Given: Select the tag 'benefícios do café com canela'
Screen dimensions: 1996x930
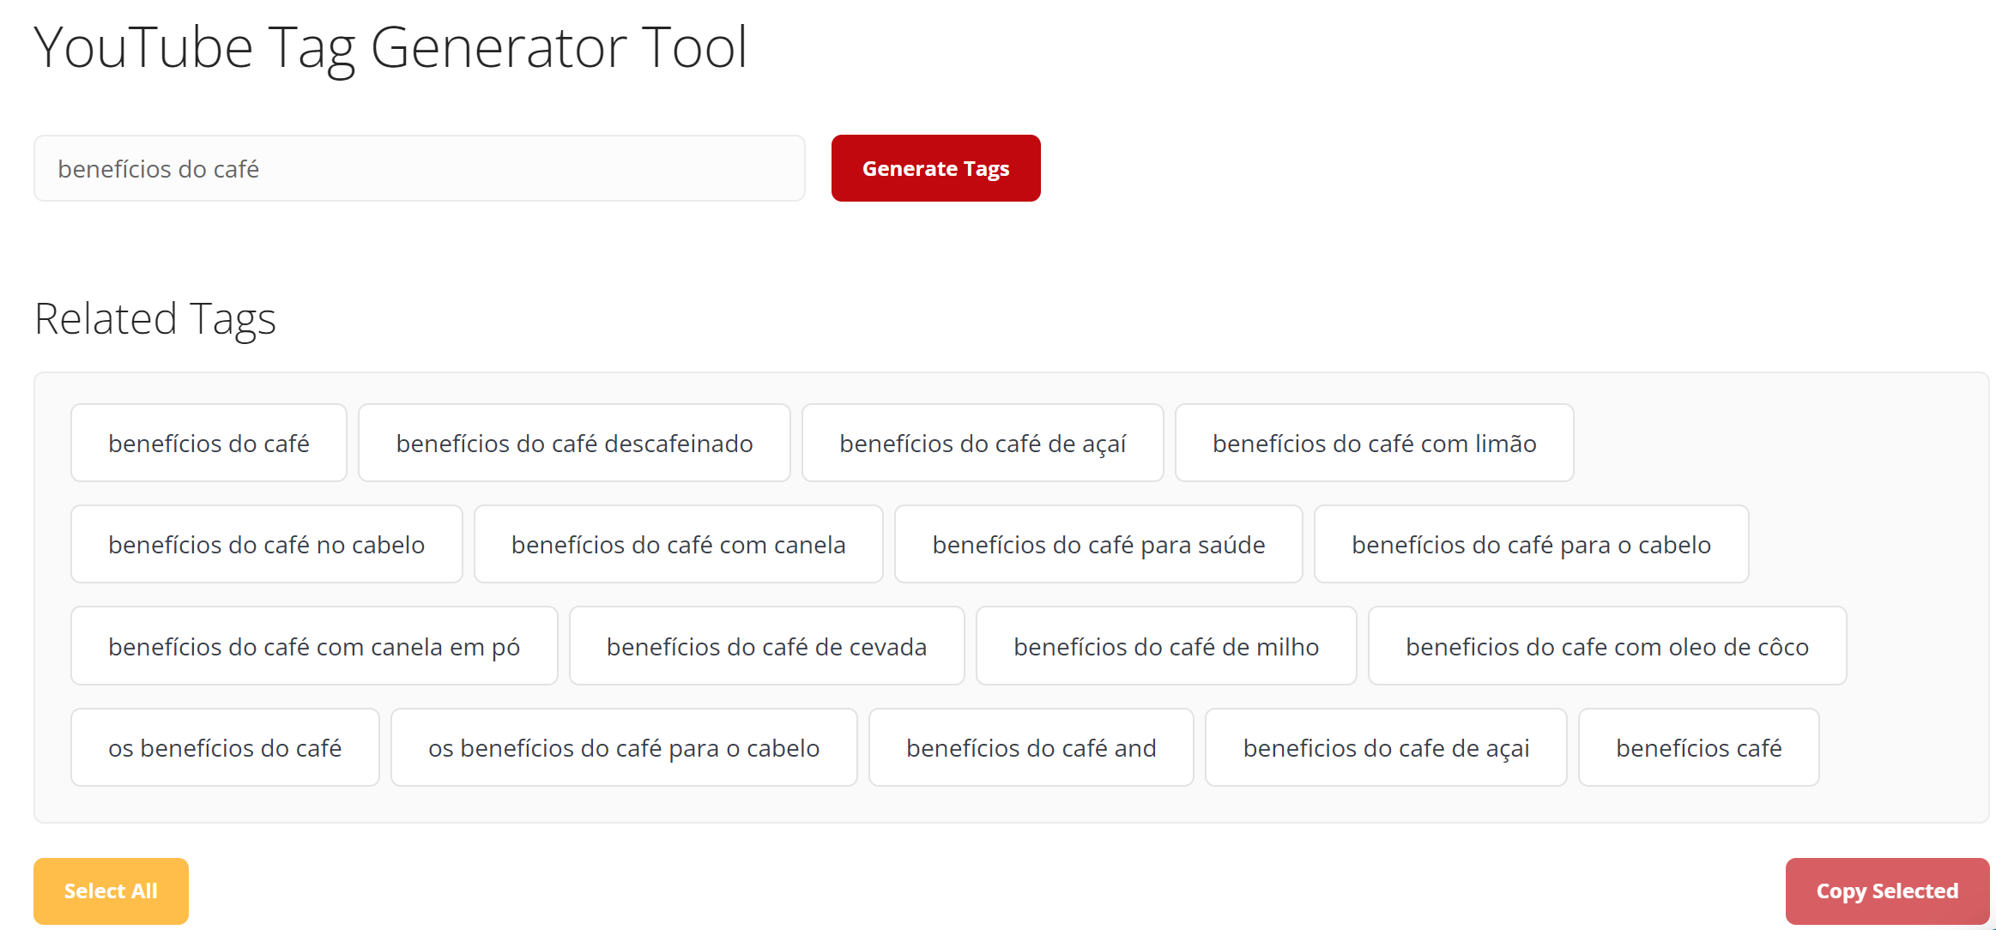Looking at the screenshot, I should 678,544.
